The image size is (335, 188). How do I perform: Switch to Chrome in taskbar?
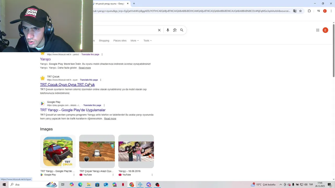pyautogui.click(x=131, y=185)
